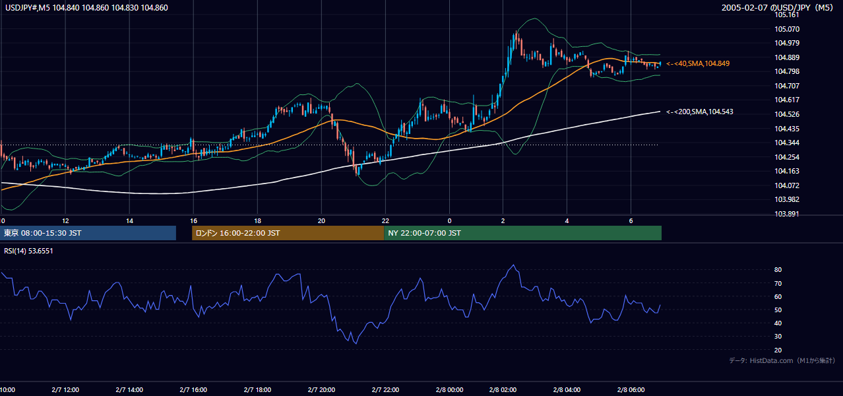Click price axis value 104.072
The image size is (843, 396).
click(787, 185)
